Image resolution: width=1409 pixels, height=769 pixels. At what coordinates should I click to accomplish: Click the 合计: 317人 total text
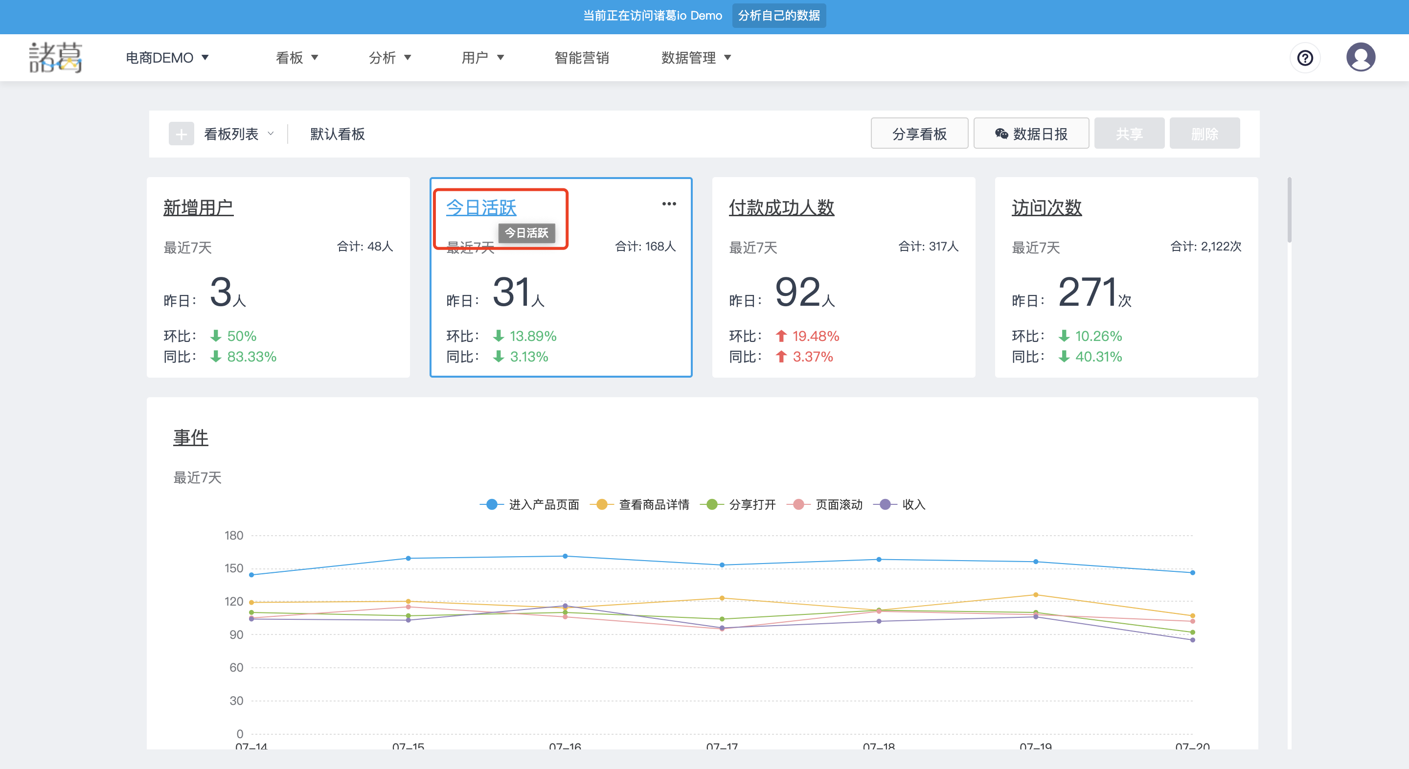928,246
